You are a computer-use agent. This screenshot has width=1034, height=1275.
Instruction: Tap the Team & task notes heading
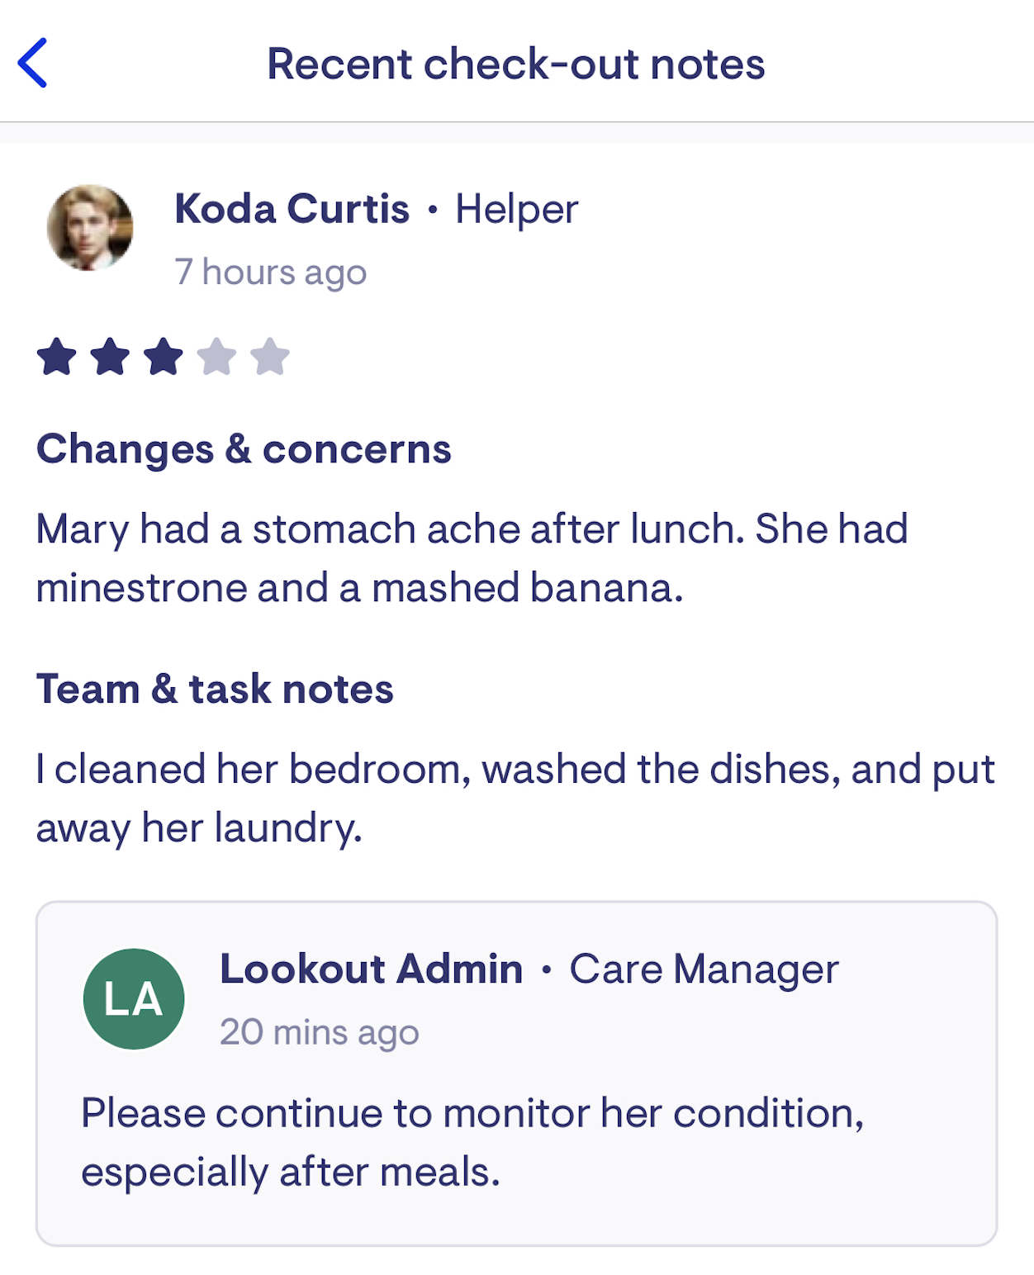point(215,689)
